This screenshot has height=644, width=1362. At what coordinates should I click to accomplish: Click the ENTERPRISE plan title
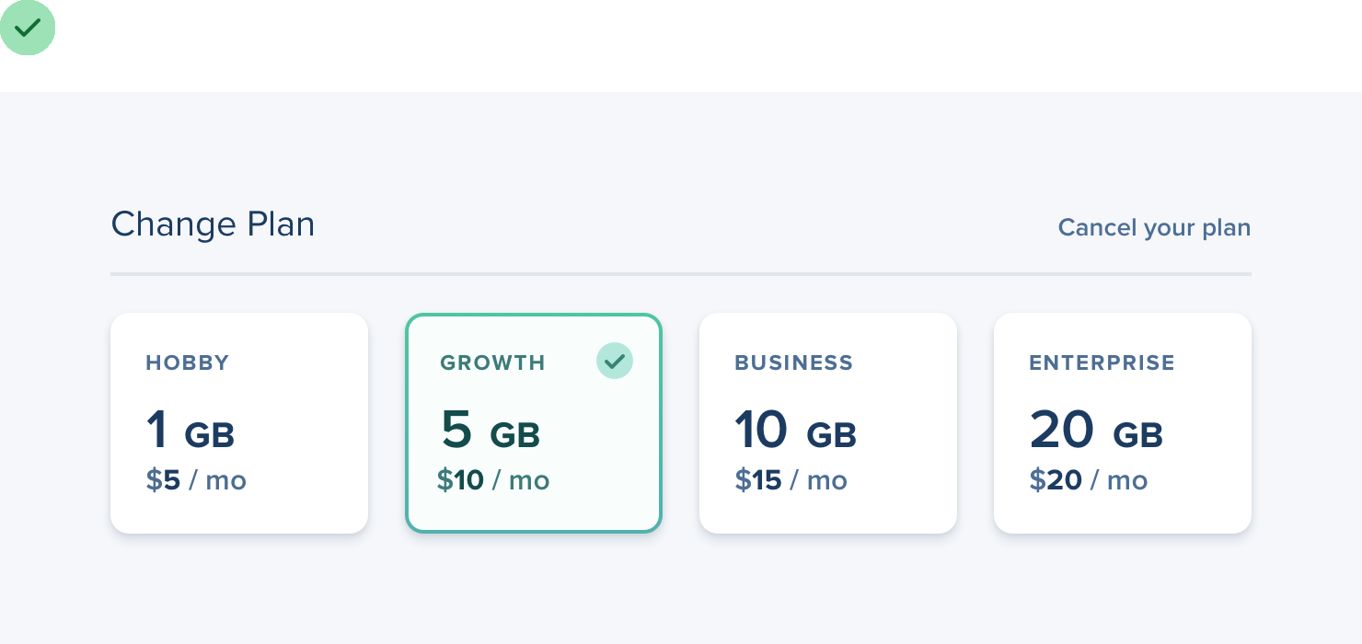point(1102,362)
